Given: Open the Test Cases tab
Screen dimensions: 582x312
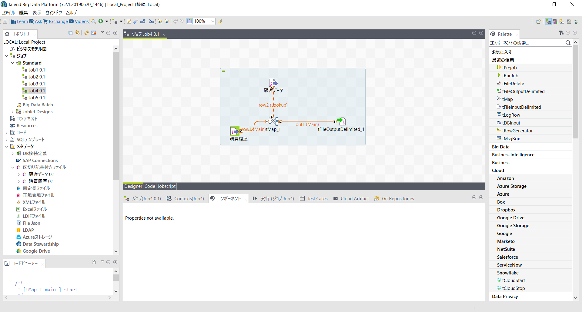Looking at the screenshot, I should pyautogui.click(x=314, y=199).
